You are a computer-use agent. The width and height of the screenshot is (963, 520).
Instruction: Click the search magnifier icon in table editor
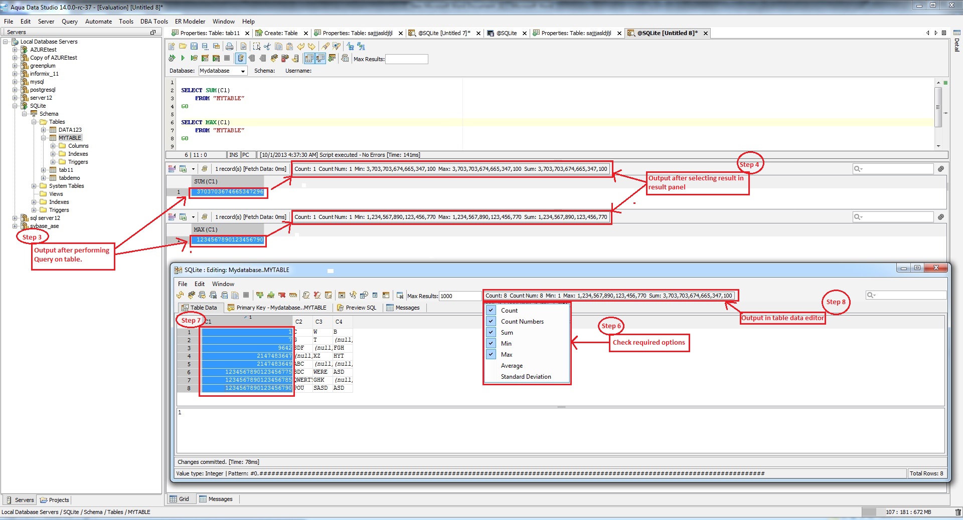click(x=871, y=295)
